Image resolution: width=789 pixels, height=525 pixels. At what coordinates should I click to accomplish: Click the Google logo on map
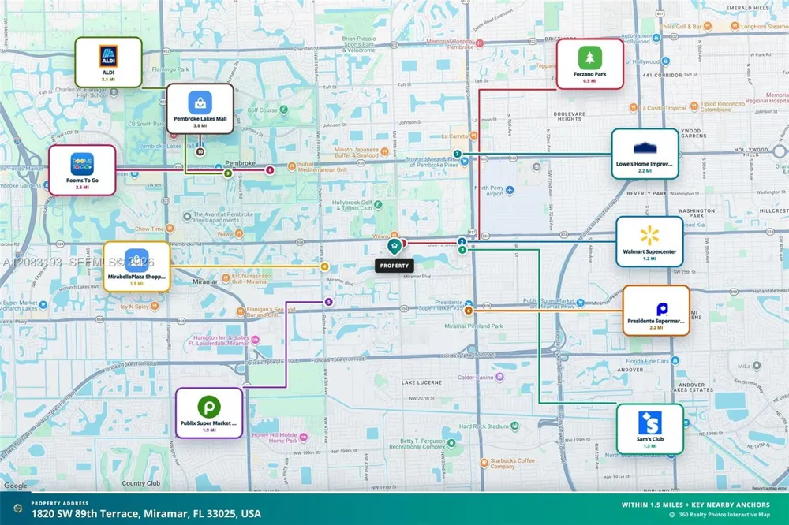coord(16,486)
